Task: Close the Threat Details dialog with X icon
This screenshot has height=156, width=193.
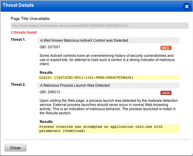Action: tap(187, 6)
